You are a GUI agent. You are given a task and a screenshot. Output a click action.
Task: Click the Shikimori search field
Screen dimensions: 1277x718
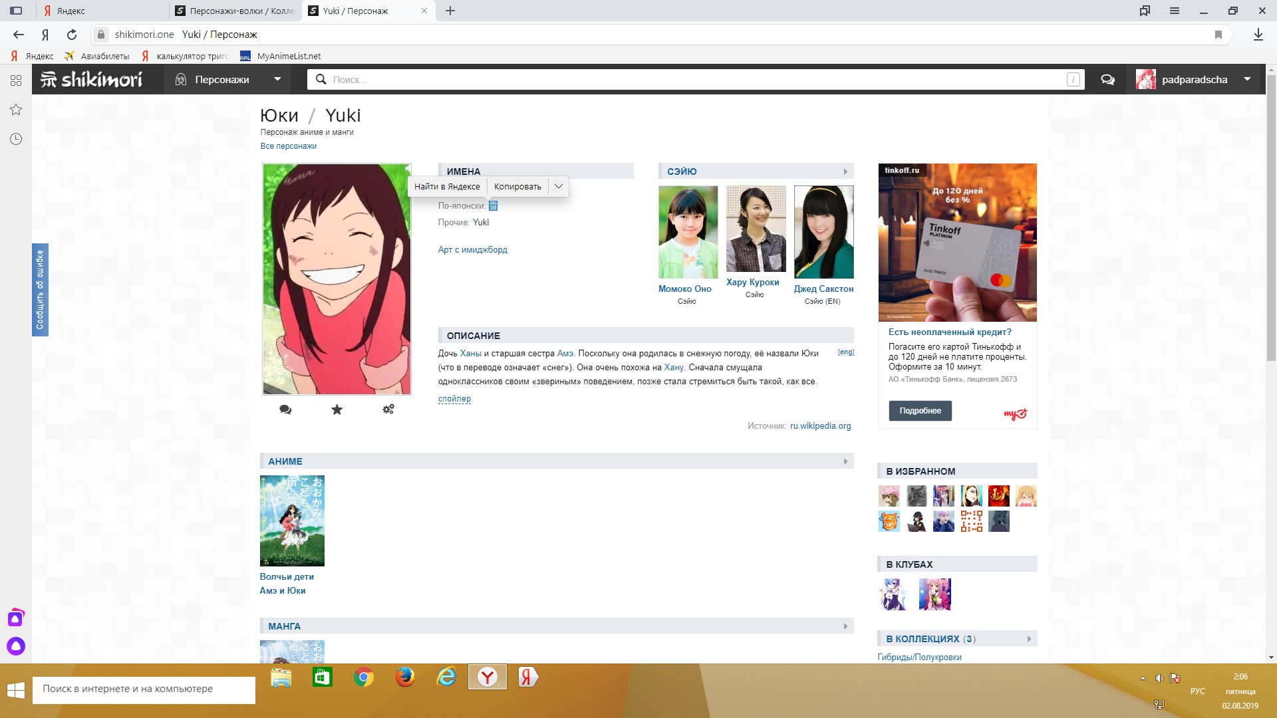point(692,80)
